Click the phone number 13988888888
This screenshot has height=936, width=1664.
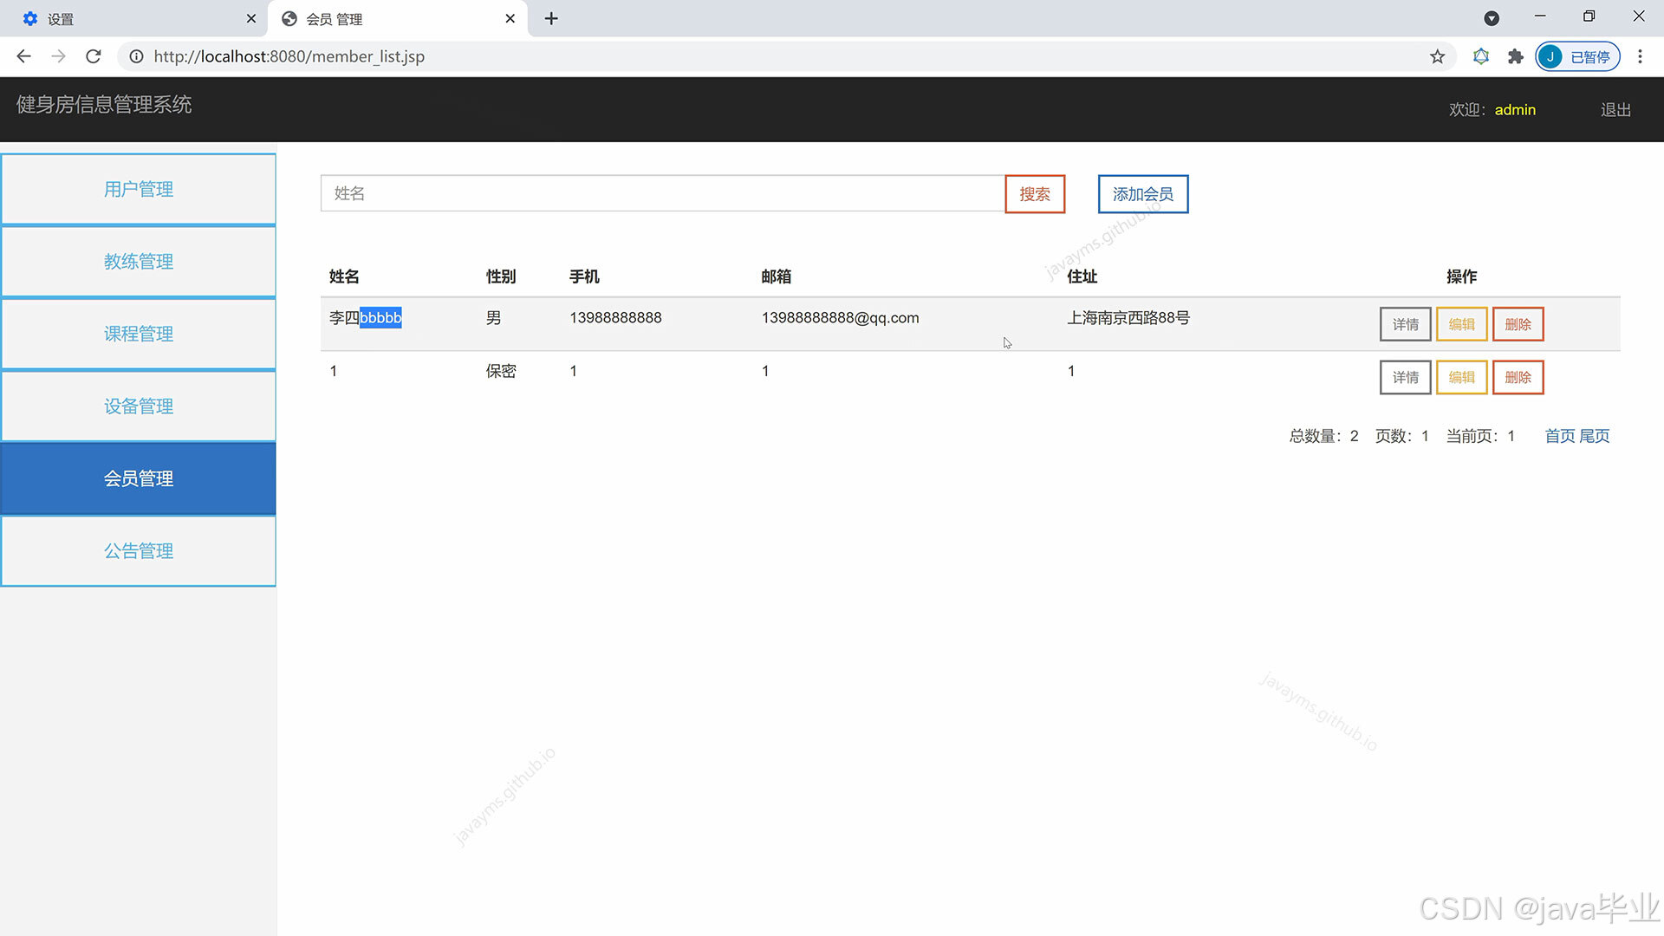coord(615,318)
